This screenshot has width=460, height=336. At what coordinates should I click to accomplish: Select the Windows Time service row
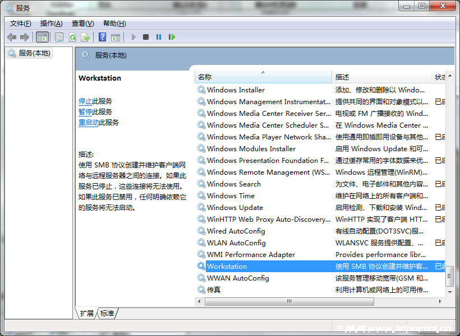pos(320,195)
